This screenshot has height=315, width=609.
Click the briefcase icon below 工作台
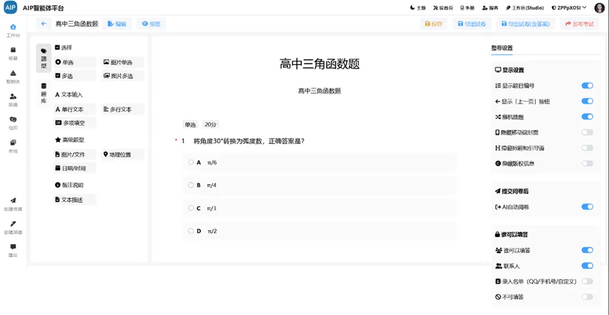coord(12,50)
